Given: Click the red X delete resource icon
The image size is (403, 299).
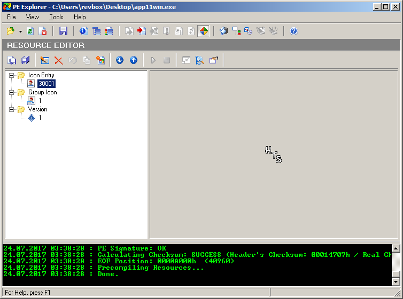Looking at the screenshot, I should click(59, 60).
